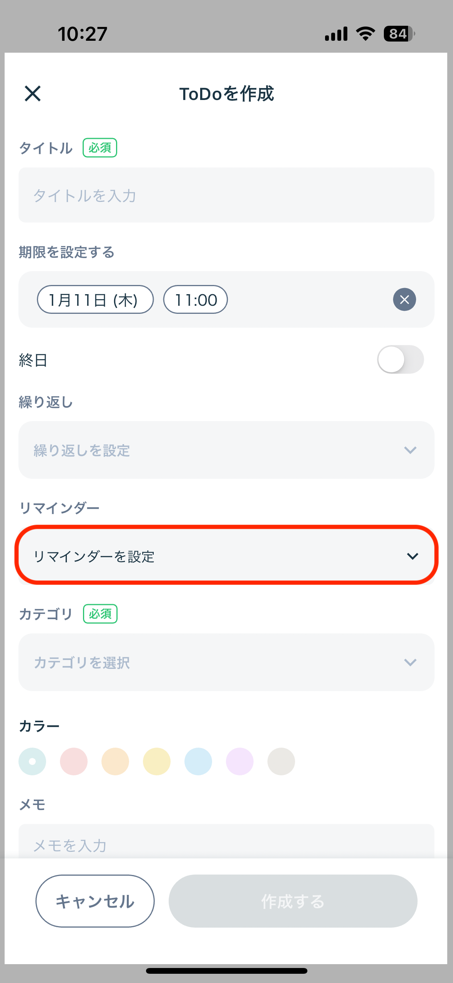This screenshot has height=983, width=453.
Task: Clear the deadline with the circled X icon
Action: coord(404,299)
